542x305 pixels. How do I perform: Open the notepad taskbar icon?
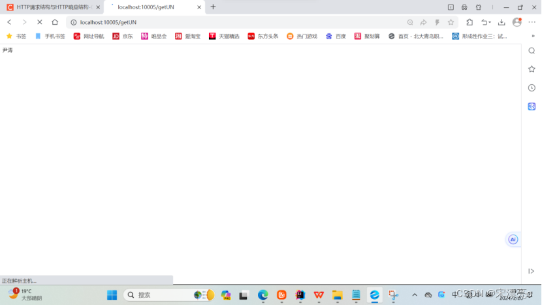pos(356,295)
